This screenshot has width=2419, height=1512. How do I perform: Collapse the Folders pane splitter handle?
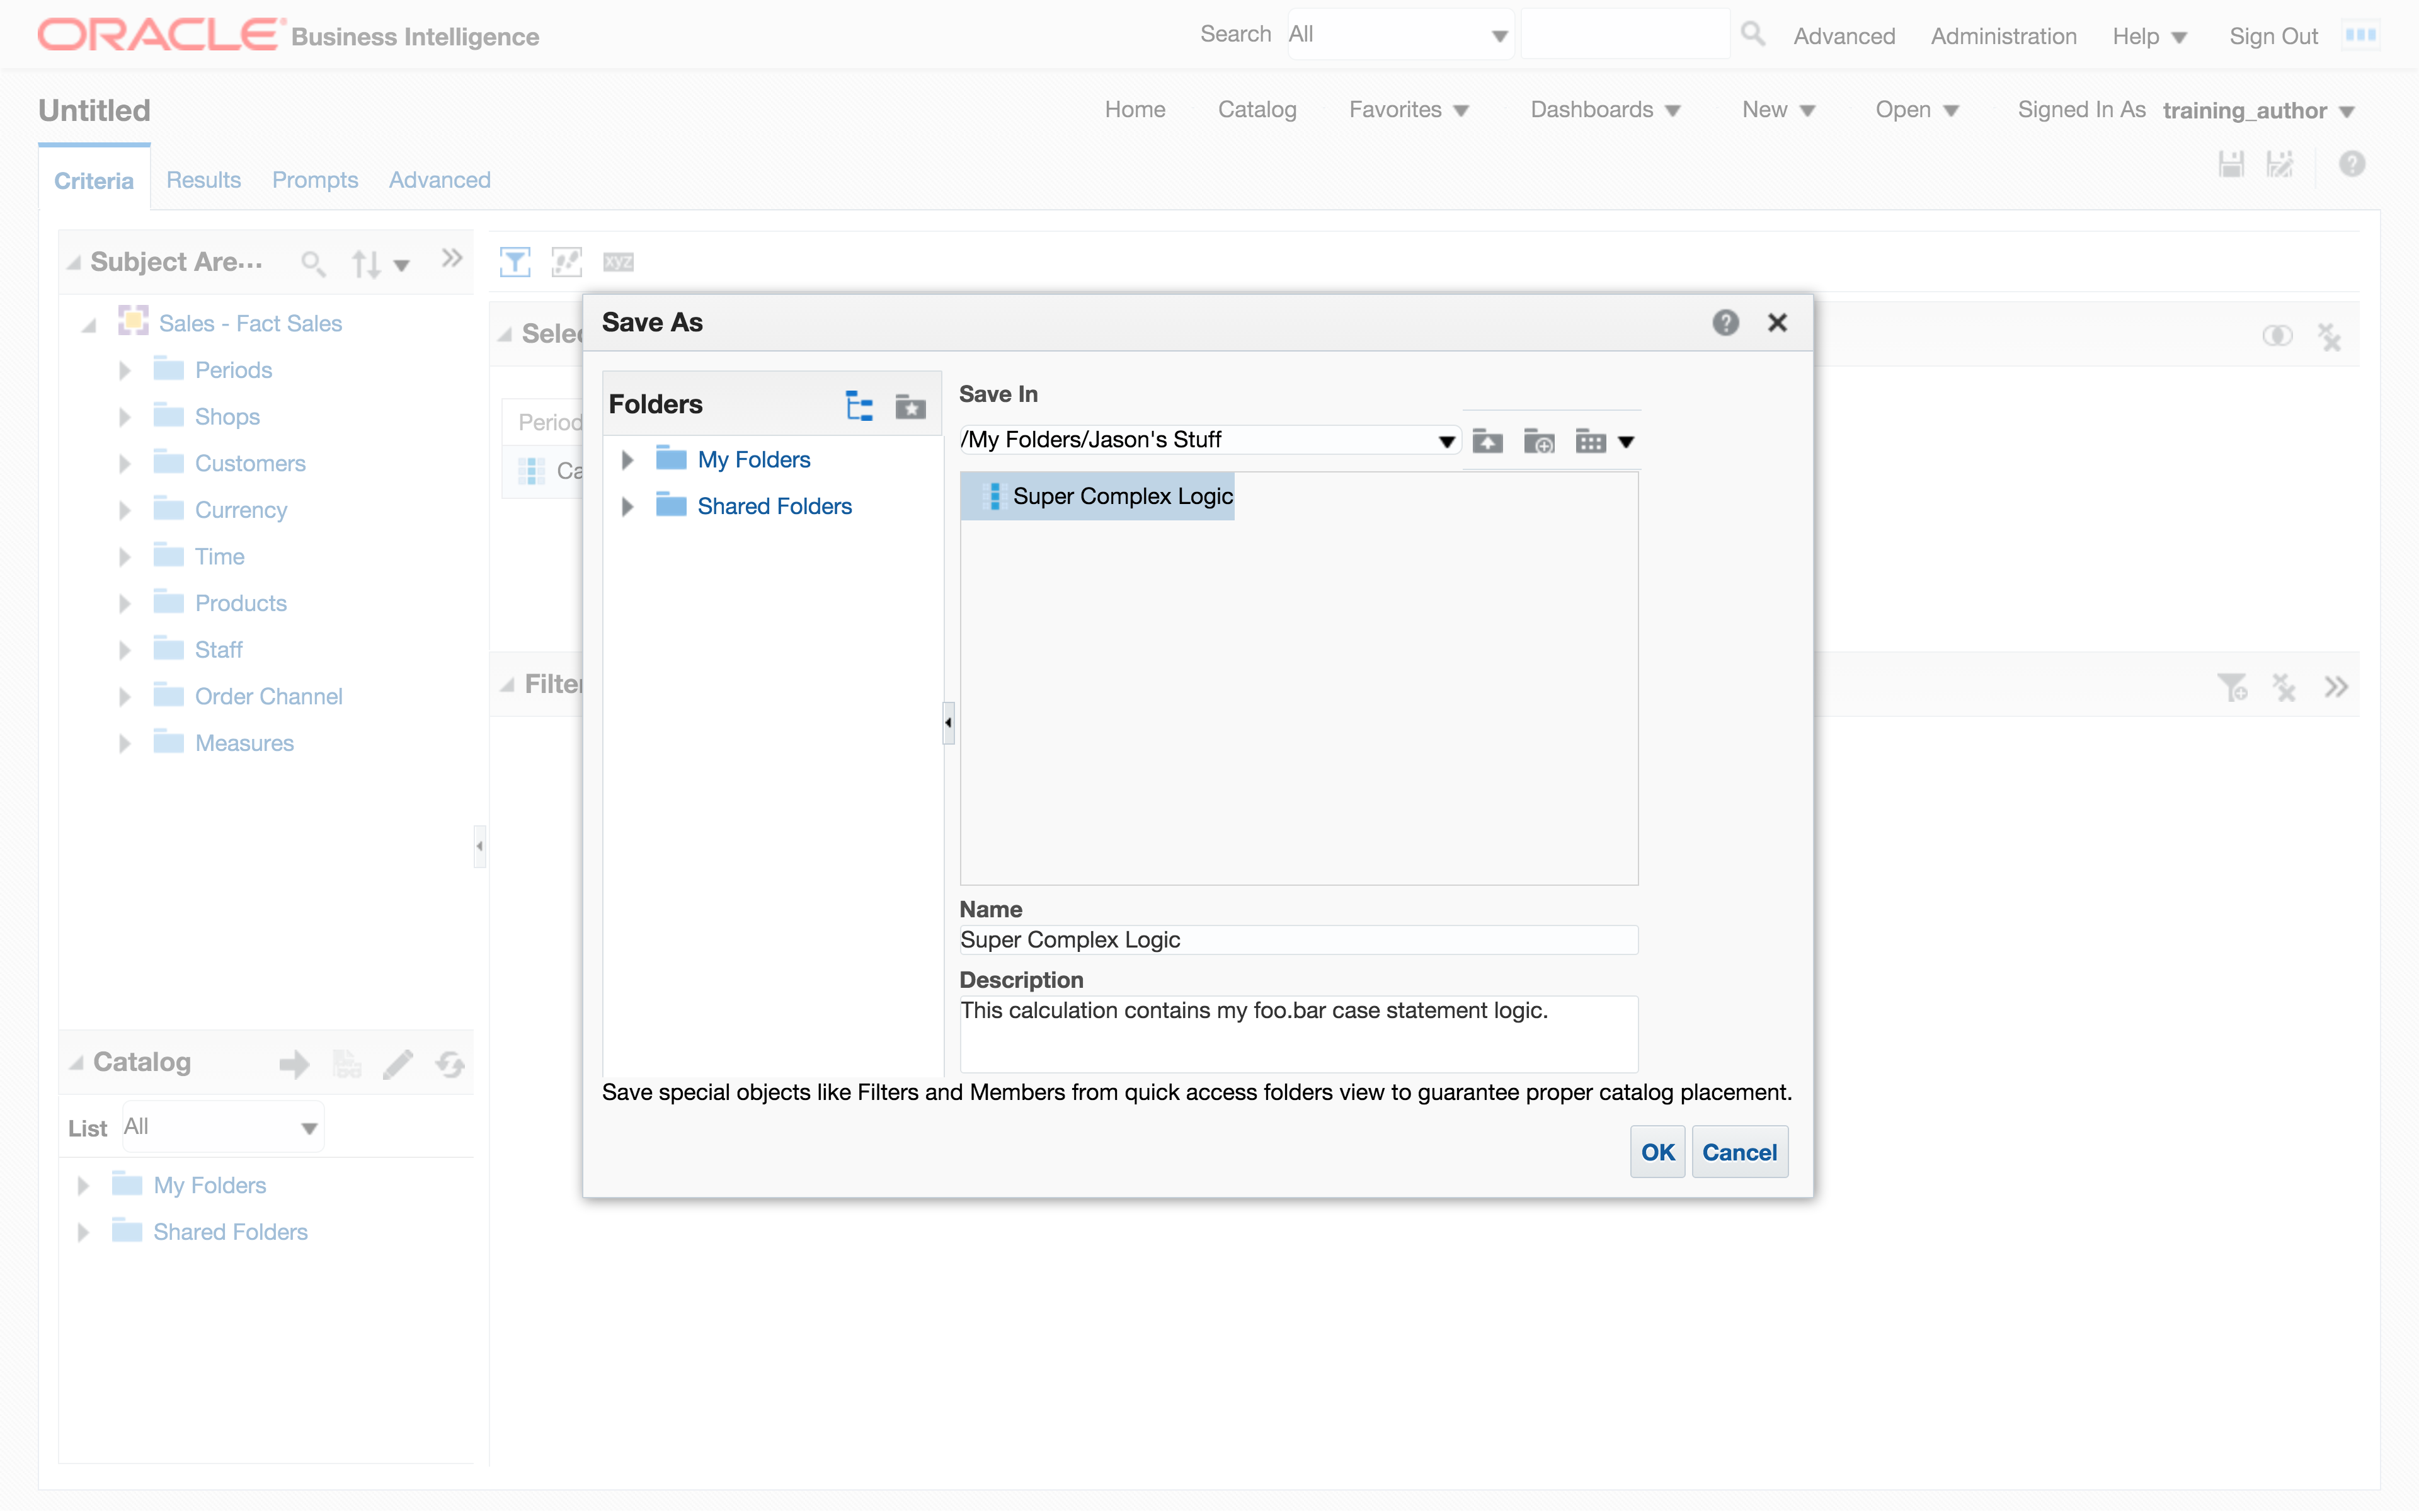tap(947, 722)
